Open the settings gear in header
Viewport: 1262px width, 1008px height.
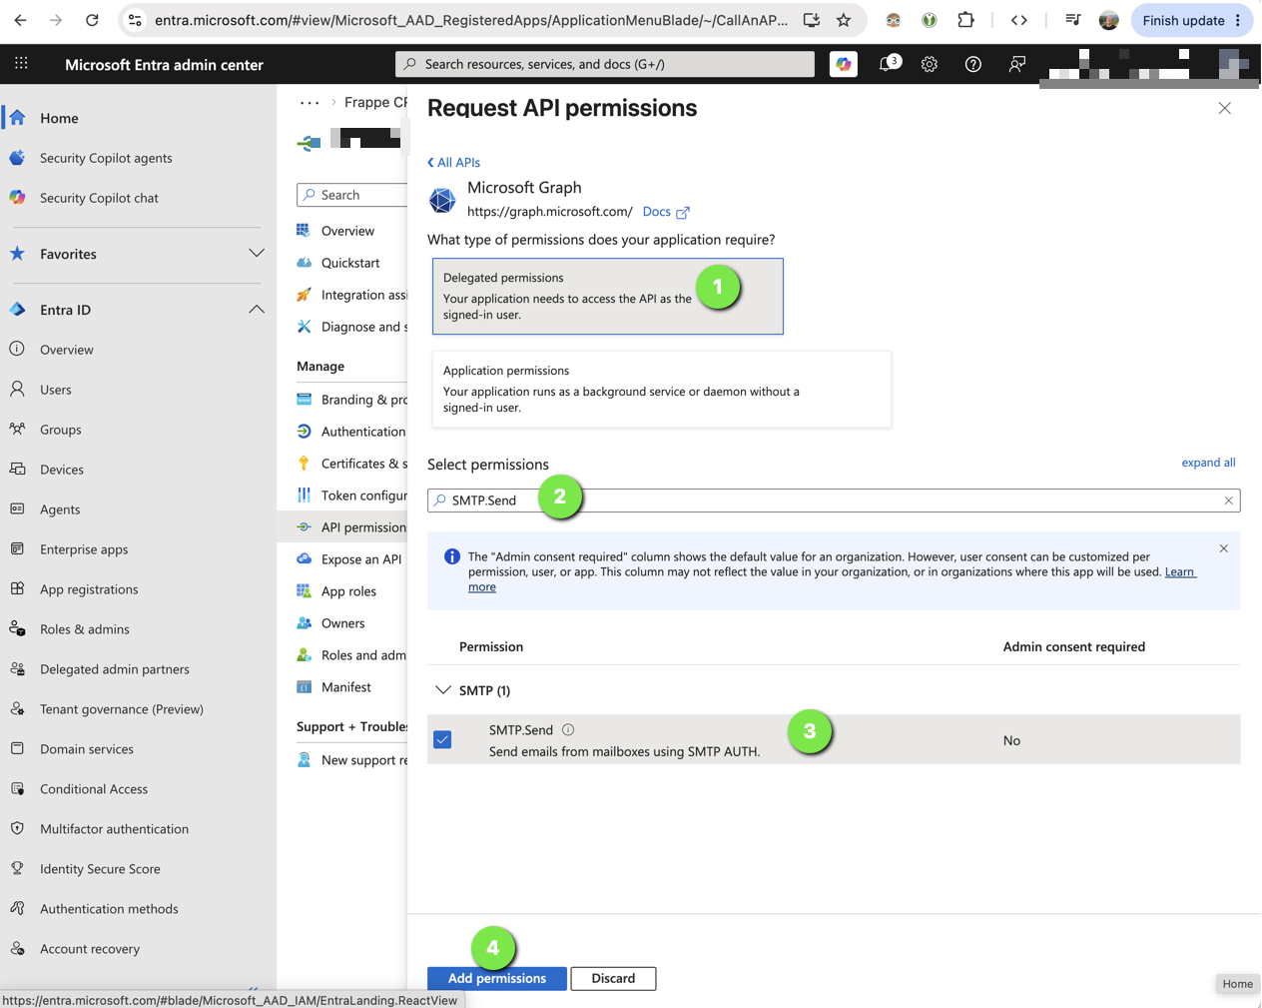[930, 64]
